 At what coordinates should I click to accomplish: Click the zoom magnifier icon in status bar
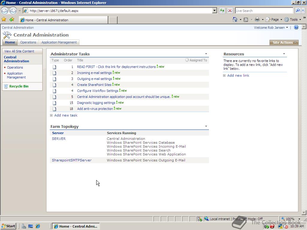point(283,219)
